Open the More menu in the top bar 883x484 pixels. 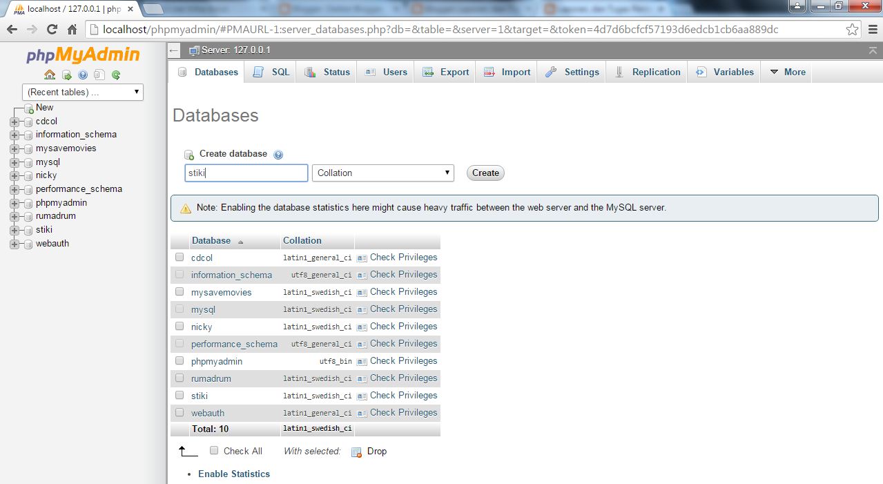[788, 72]
